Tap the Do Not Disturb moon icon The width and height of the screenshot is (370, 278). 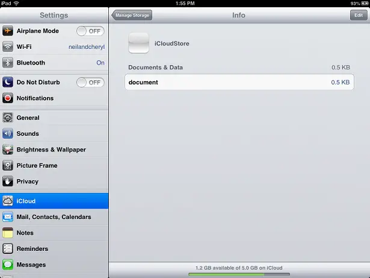click(8, 83)
